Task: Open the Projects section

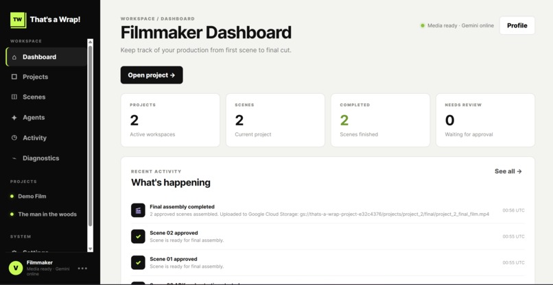Action: [x=46, y=77]
